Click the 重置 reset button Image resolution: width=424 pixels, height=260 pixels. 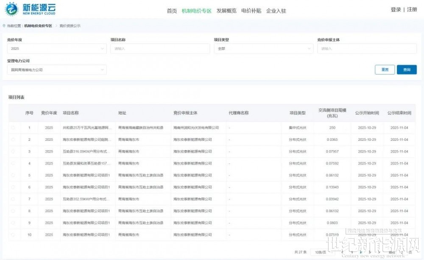(x=385, y=70)
